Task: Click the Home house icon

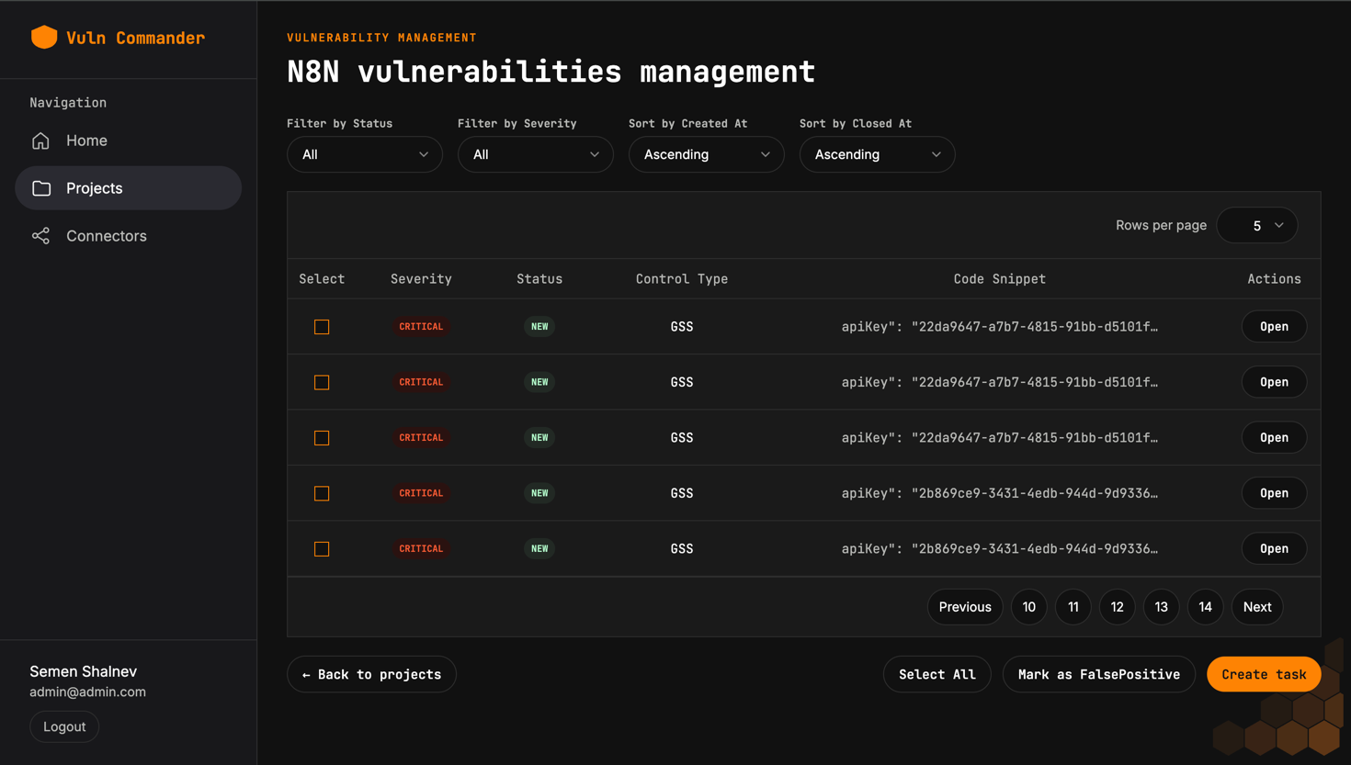Action: tap(40, 141)
